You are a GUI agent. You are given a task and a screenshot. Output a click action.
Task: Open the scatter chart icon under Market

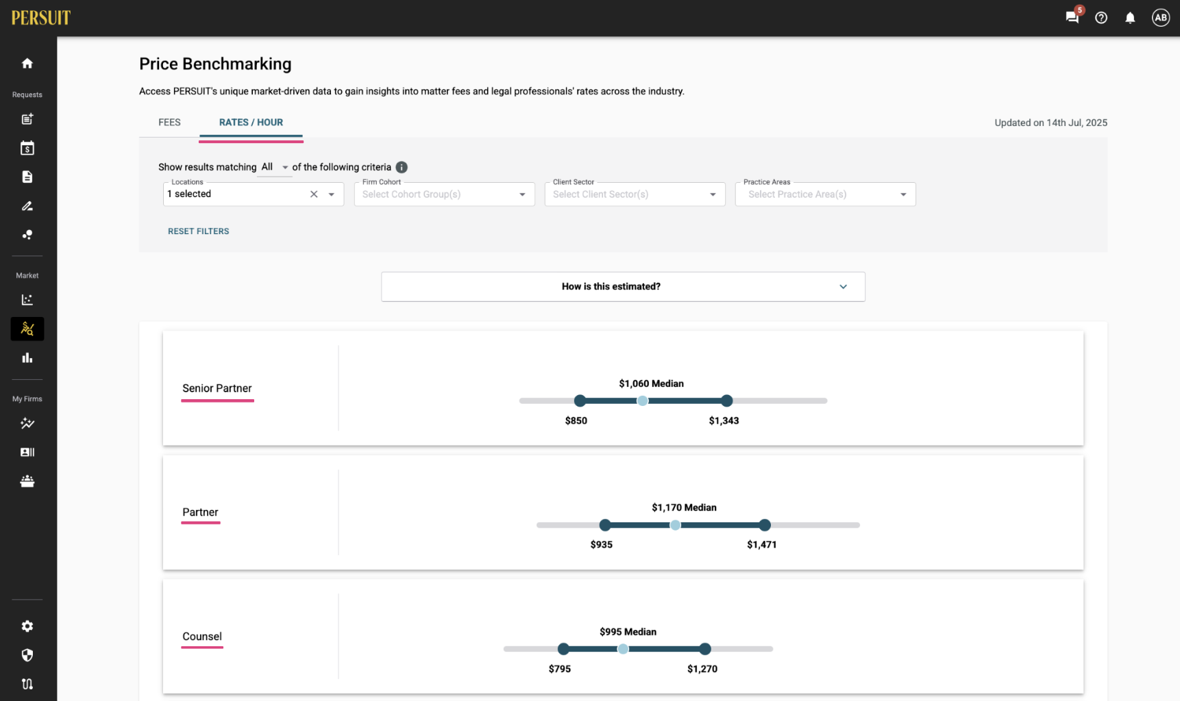[27, 300]
